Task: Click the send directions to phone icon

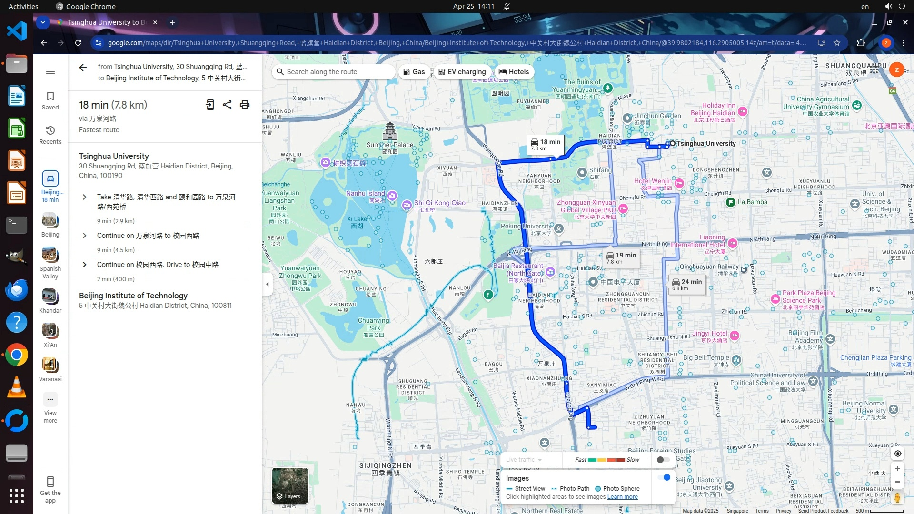Action: click(x=210, y=105)
